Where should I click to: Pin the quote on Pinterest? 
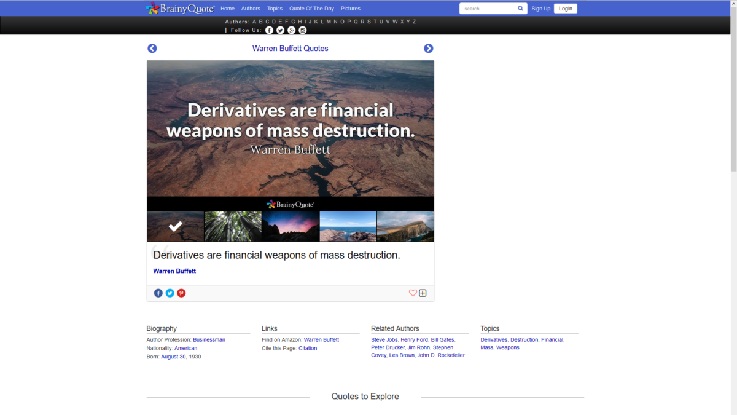point(181,293)
